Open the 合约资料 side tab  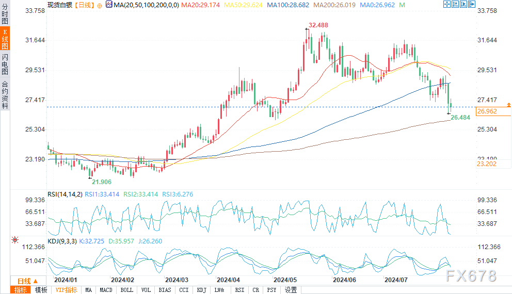(5, 94)
